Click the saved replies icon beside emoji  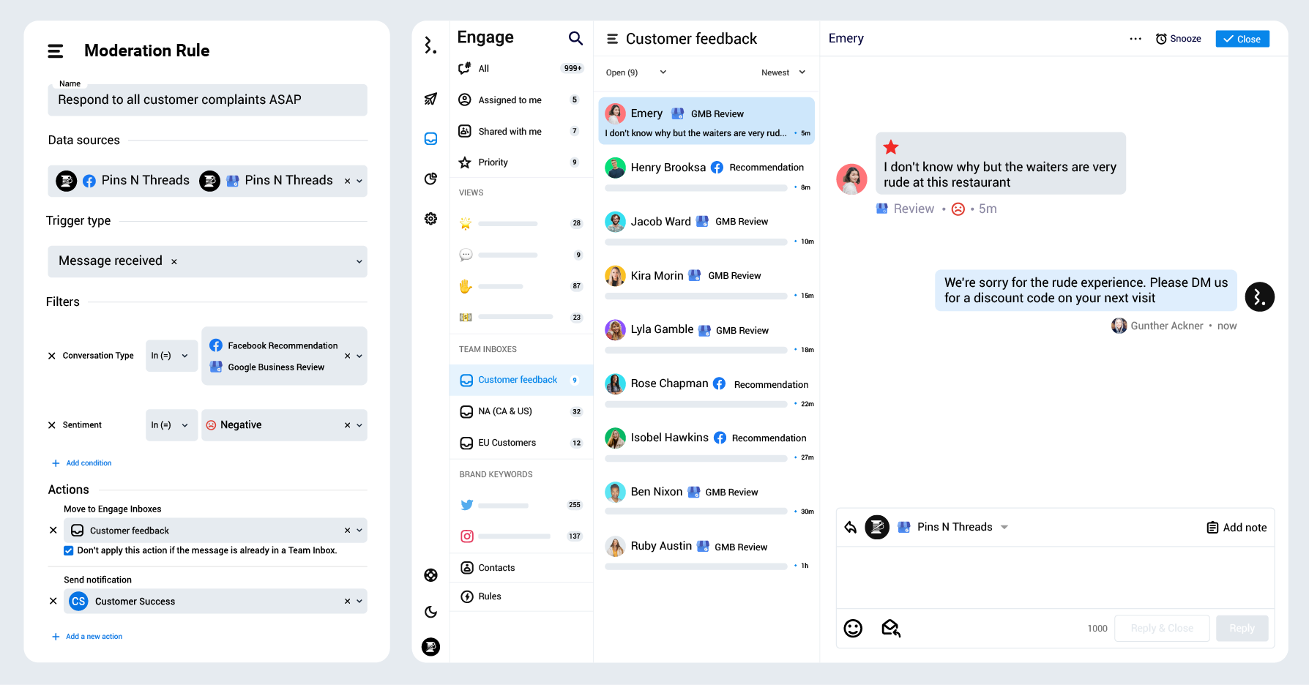[x=891, y=628]
